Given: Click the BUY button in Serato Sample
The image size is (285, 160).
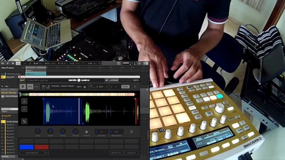Looking at the screenshot, I should point(23,80).
